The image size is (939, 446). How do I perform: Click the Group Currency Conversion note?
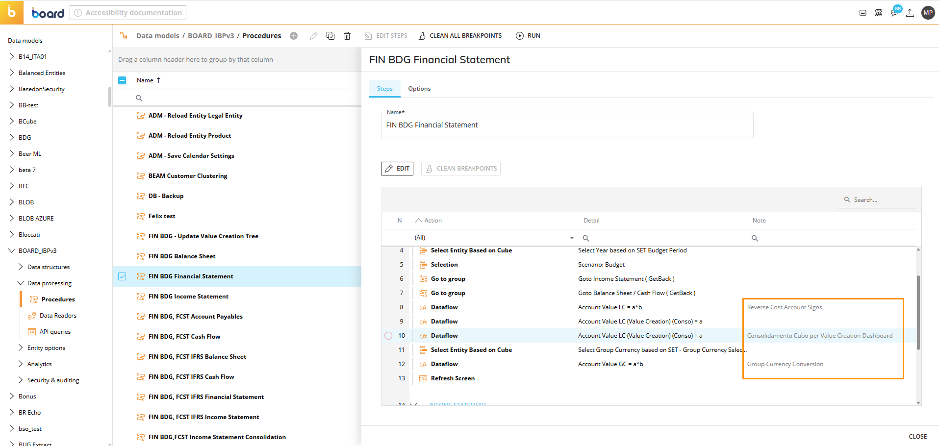point(785,364)
